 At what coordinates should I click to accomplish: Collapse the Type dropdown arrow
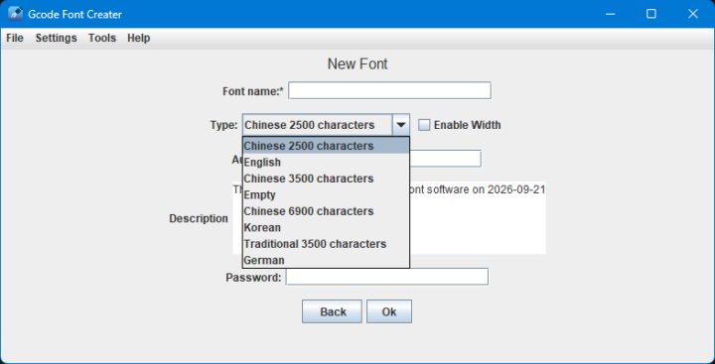tap(401, 125)
